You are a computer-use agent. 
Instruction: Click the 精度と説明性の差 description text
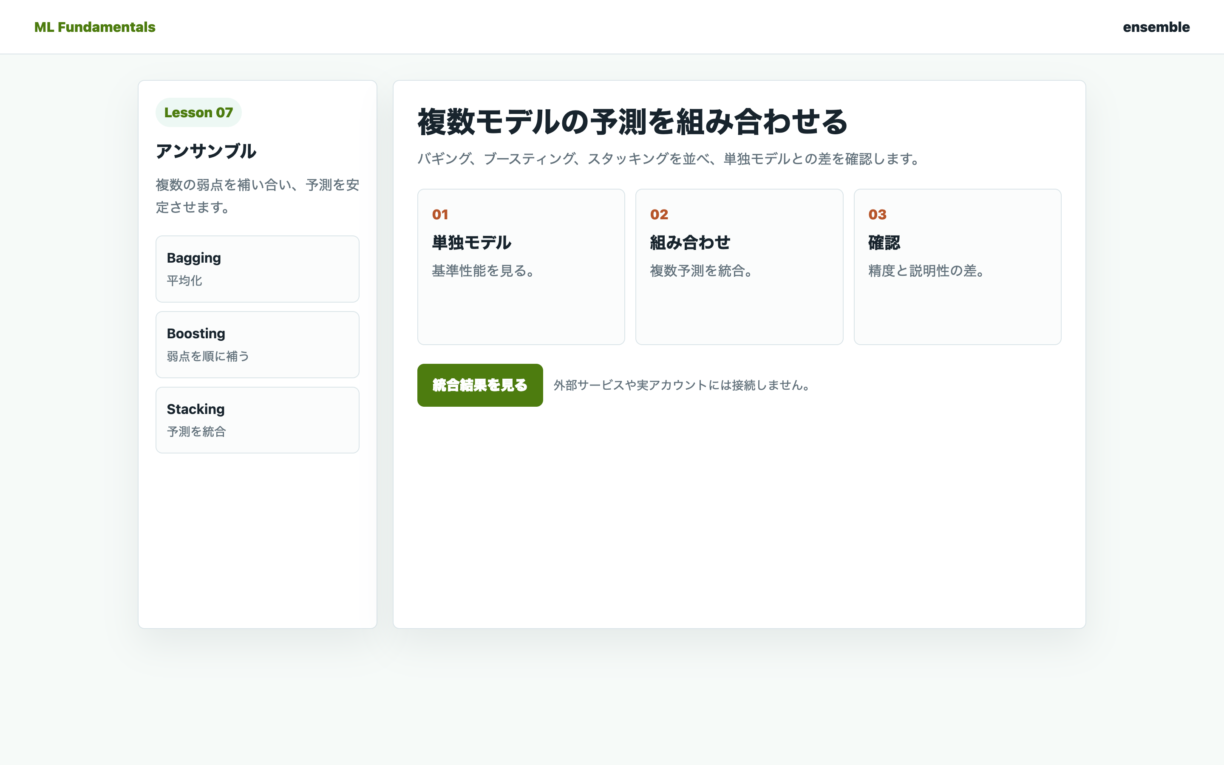coord(926,271)
